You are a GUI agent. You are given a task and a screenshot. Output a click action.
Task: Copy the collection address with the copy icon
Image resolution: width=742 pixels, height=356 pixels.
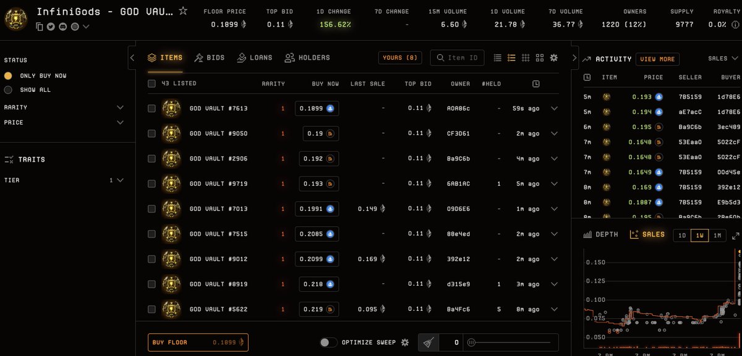40,27
